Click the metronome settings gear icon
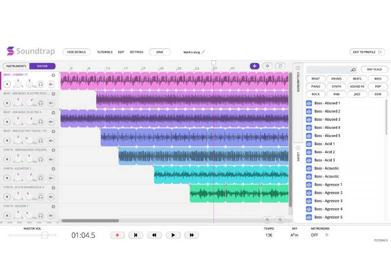Viewport: 391px width, 269px height. [327, 235]
